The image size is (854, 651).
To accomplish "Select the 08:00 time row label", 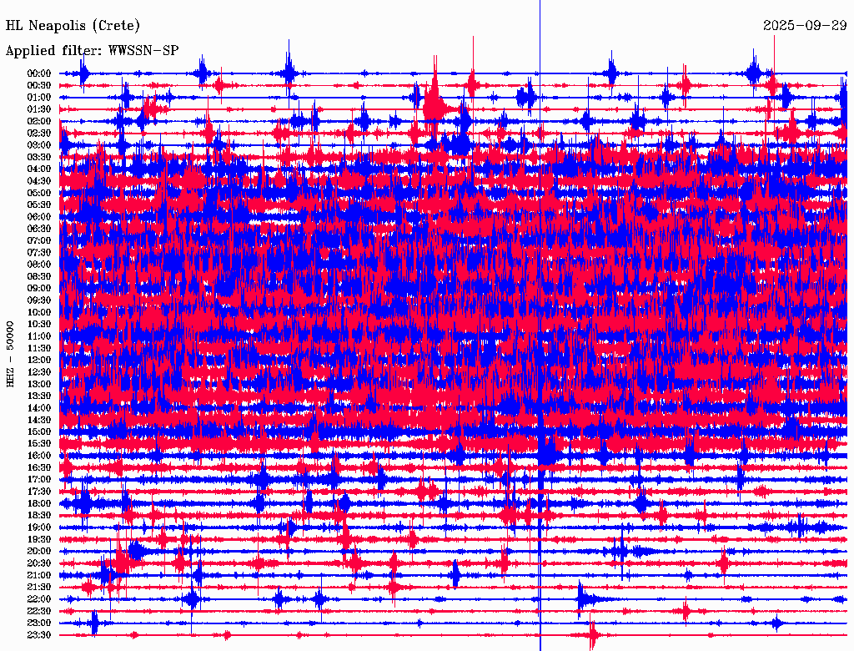I will [x=39, y=265].
